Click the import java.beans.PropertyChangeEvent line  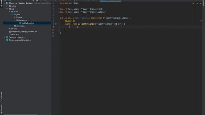pyautogui.click(x=82, y=9)
